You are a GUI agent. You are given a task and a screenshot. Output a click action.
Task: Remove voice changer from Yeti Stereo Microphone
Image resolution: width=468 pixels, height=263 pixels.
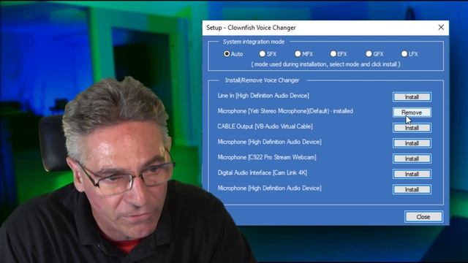tap(412, 113)
